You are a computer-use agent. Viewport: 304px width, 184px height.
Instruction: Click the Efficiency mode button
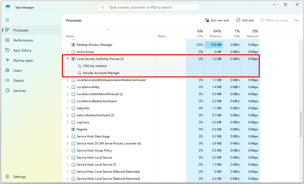[274, 20]
